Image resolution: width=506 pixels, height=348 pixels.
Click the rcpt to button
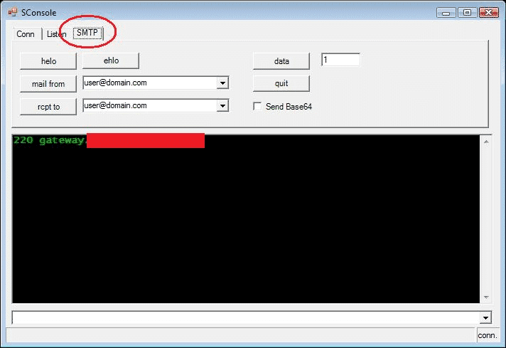tap(48, 107)
